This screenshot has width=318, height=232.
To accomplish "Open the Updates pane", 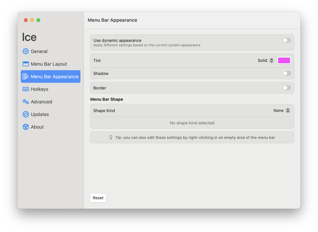I will coord(51,114).
